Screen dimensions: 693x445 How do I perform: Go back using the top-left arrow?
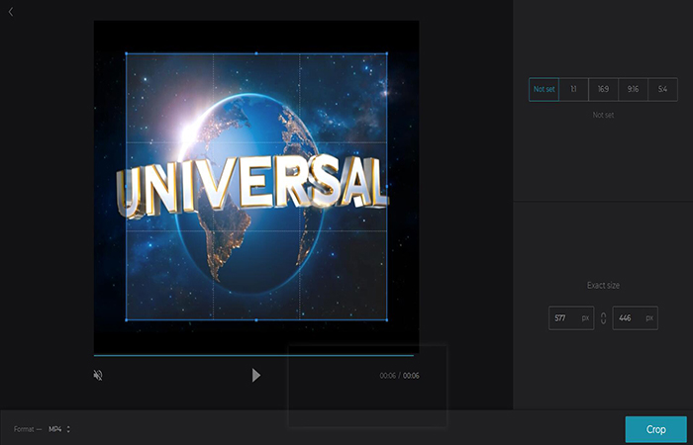click(x=11, y=12)
